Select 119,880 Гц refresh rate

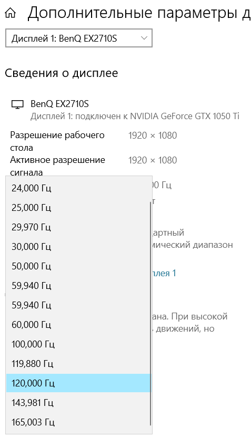[78, 364]
